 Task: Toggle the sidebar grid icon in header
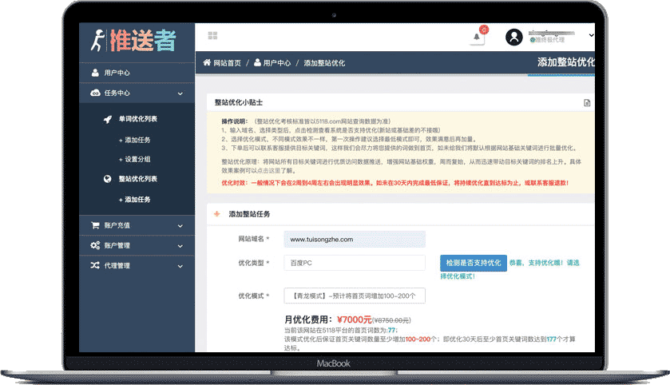click(212, 35)
